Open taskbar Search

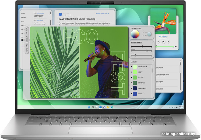click(93, 107)
